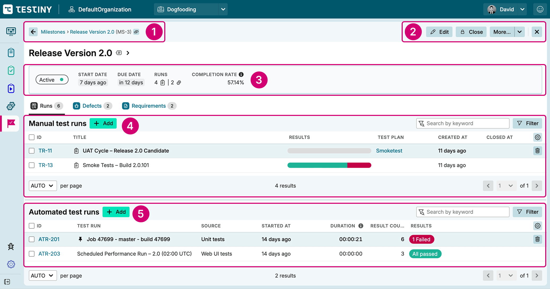Click the back arrow beside Milestones breadcrumb
This screenshot has height=289, width=550.
[33, 32]
